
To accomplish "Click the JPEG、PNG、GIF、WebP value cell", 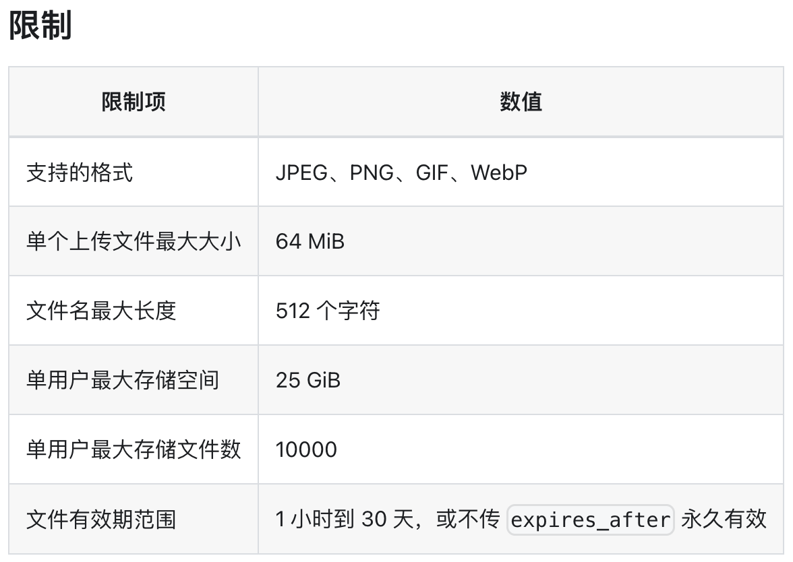I will pos(521,173).
